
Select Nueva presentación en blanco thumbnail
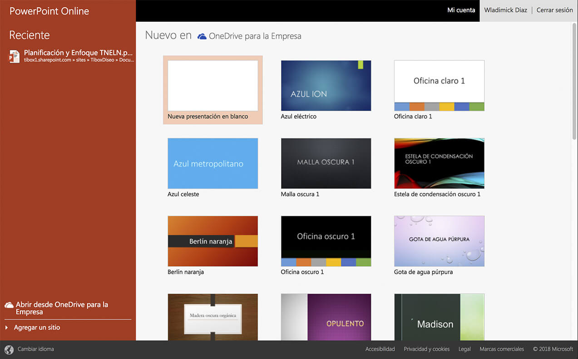212,86
